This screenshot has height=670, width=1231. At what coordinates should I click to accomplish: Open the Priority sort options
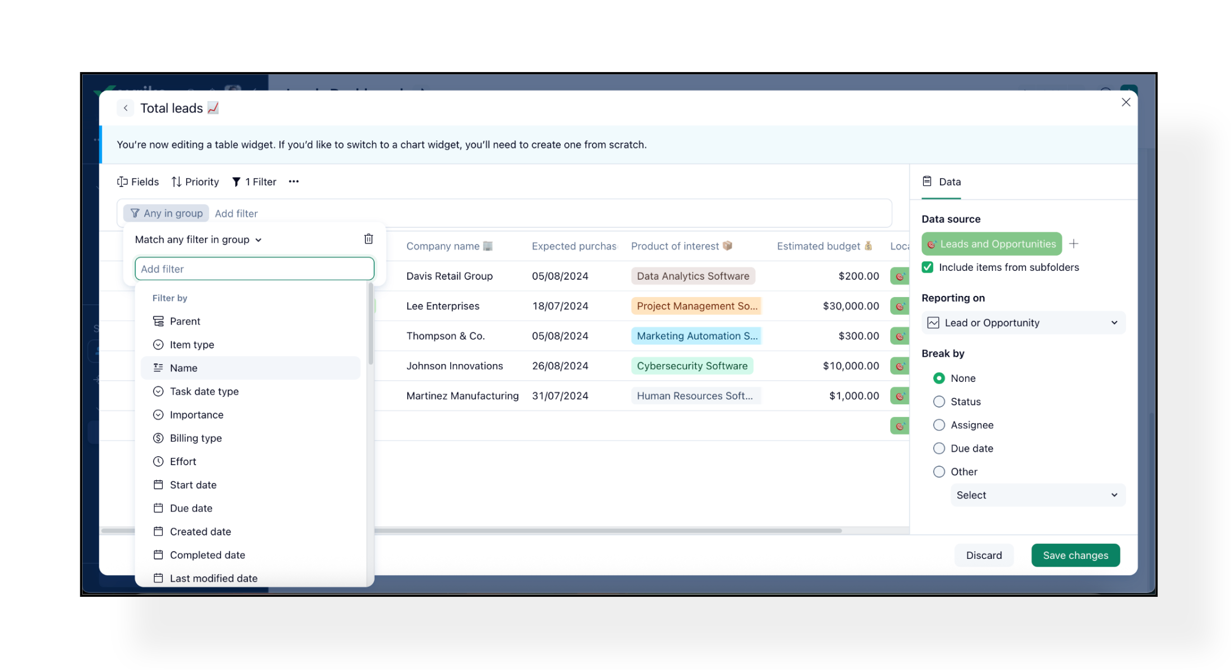tap(195, 182)
